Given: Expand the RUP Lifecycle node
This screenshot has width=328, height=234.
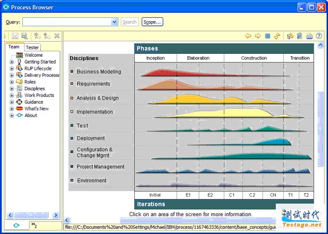Looking at the screenshot, I should pyautogui.click(x=11, y=69).
